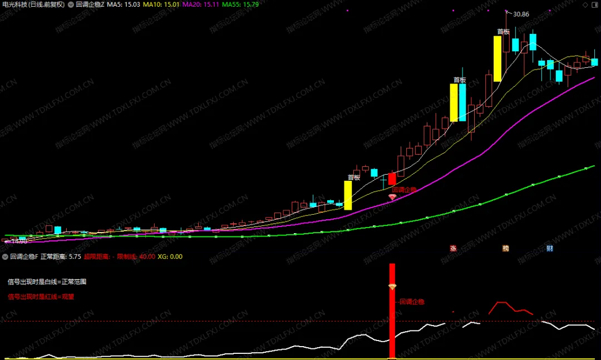The width and height of the screenshot is (601, 360).
Task: Toggle the side panel icon at top right
Action: coord(595,5)
